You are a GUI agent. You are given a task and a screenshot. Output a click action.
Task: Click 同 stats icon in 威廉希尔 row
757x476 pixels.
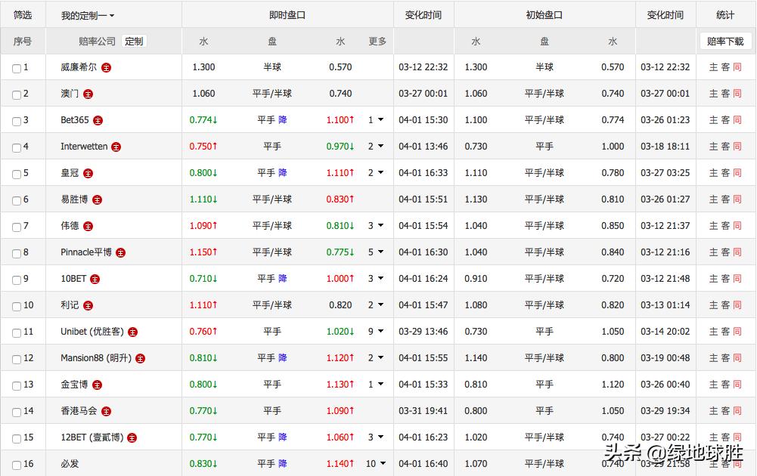pos(737,67)
